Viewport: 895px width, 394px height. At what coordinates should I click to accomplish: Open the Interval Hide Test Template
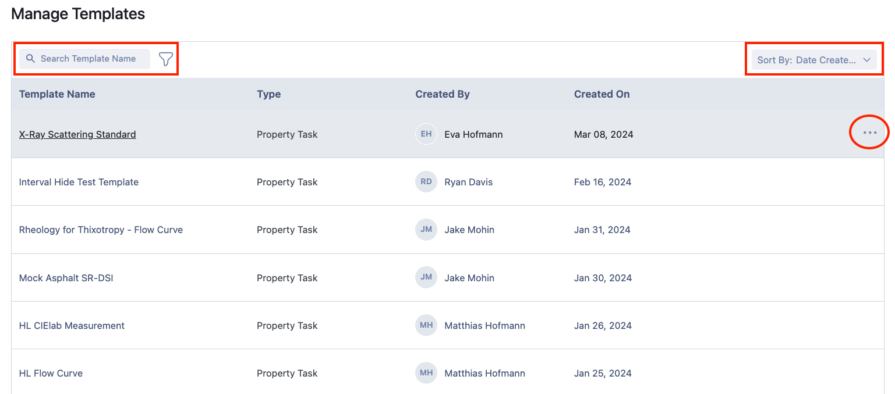79,182
